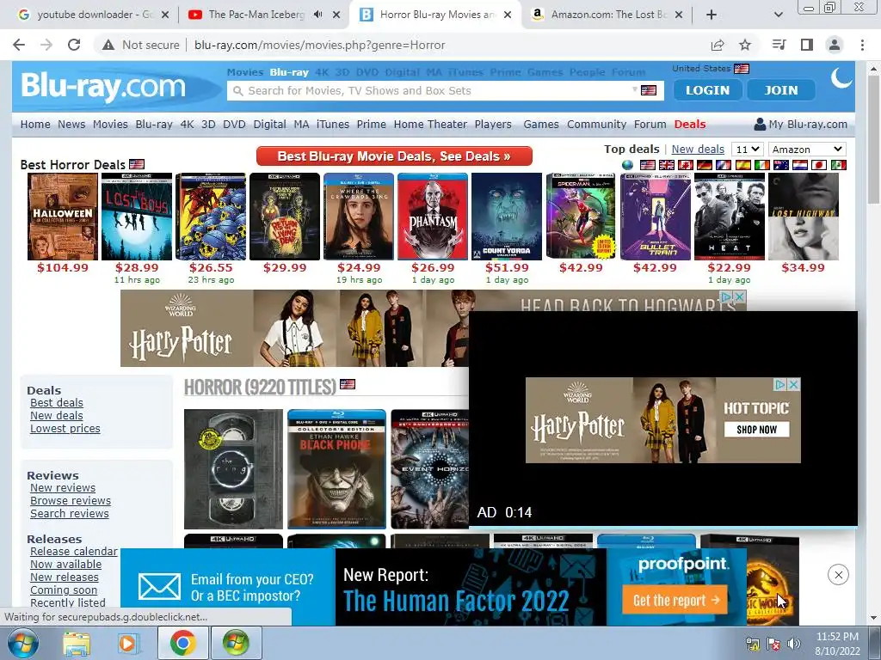Open the Home Theater menu item
Screen dimensions: 881x660
(x=430, y=124)
